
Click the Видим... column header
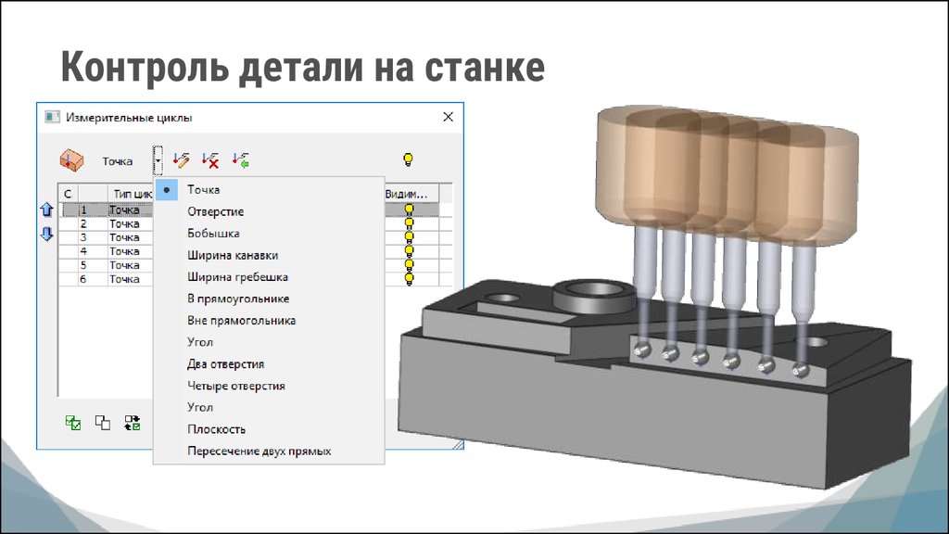pyautogui.click(x=407, y=194)
